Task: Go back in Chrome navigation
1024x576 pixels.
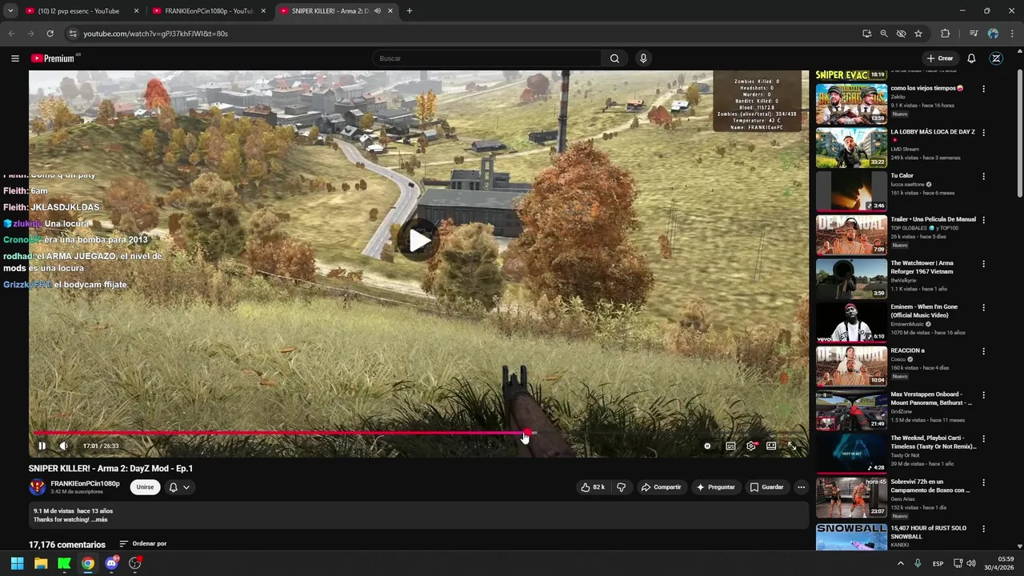Action: 11,34
